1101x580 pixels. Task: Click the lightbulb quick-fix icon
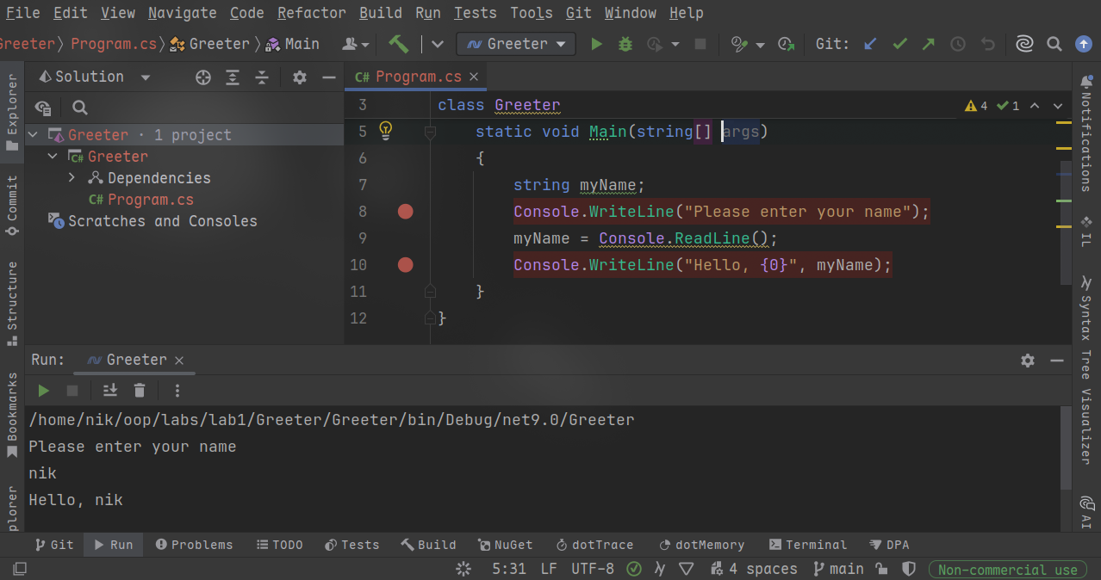coord(386,131)
